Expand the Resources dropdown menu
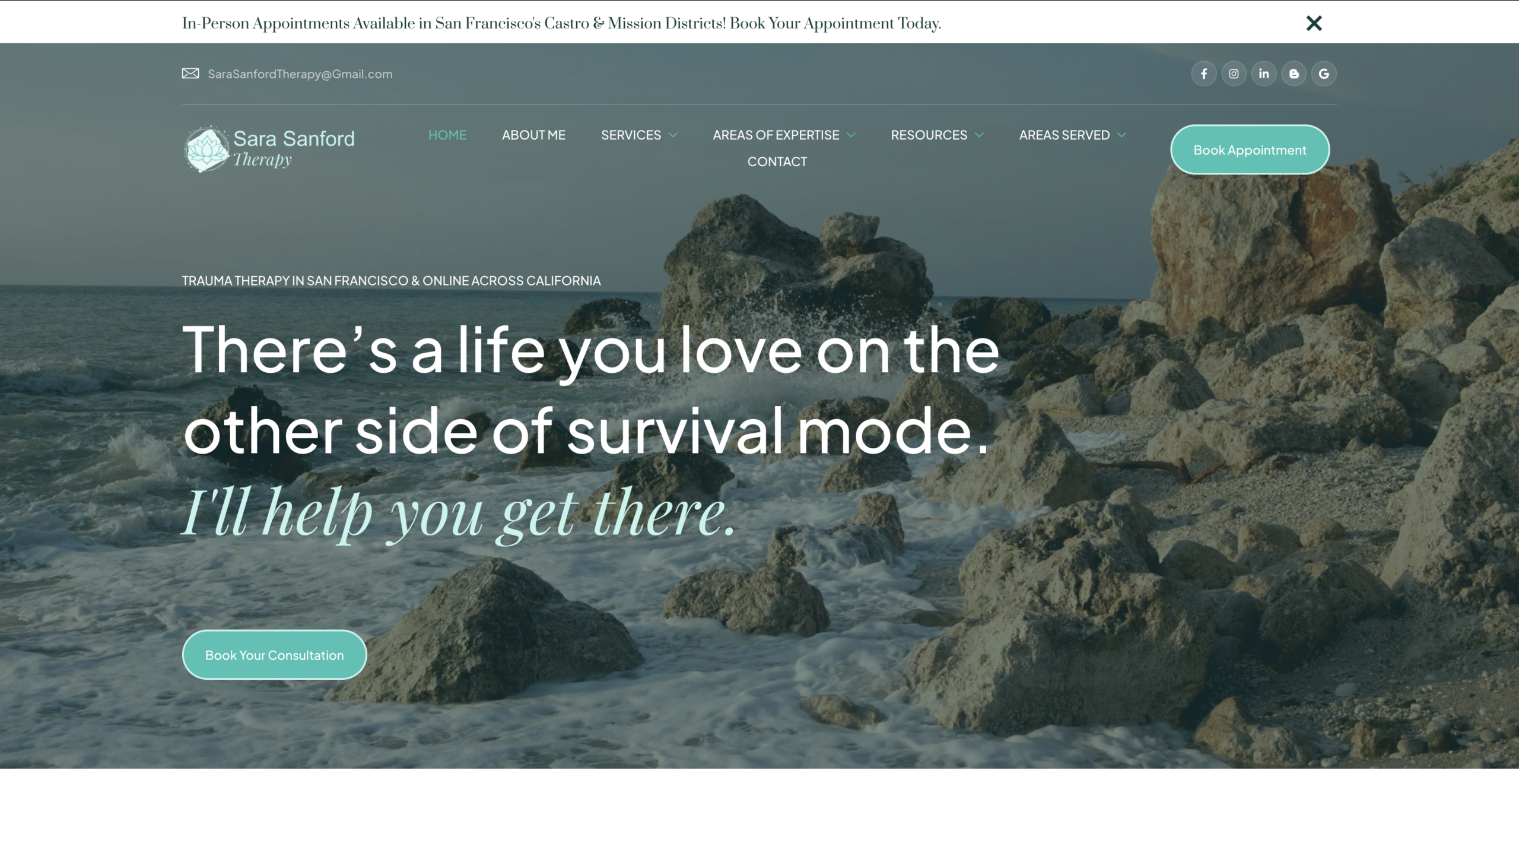Image resolution: width=1519 pixels, height=846 pixels. 937,135
